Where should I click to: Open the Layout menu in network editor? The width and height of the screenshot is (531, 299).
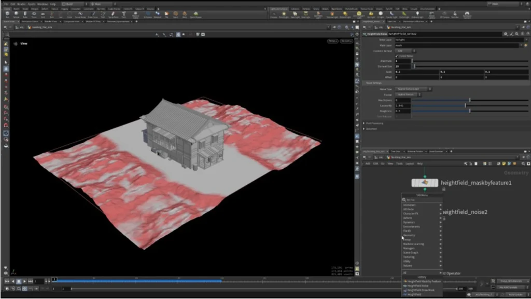tap(410, 164)
